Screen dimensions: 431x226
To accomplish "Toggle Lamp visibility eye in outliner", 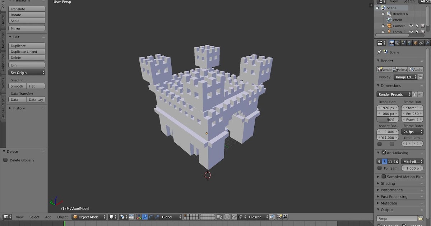I will pyautogui.click(x=411, y=32).
